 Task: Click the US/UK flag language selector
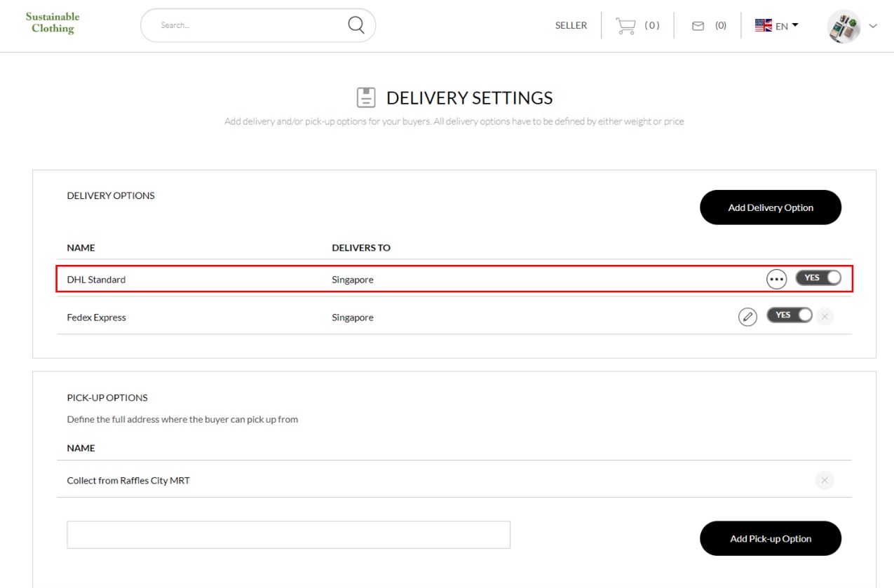click(x=763, y=25)
